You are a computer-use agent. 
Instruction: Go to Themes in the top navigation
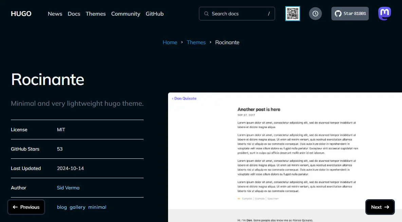click(96, 14)
